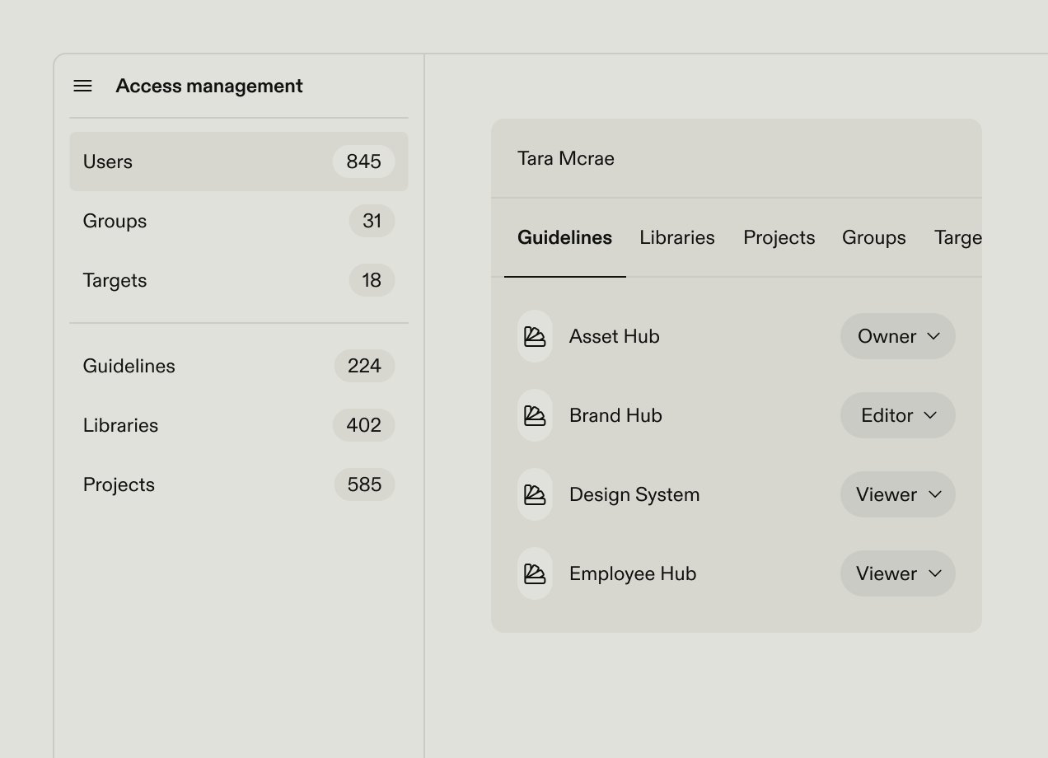
Task: Open the hamburger menu icon
Action: 82,86
